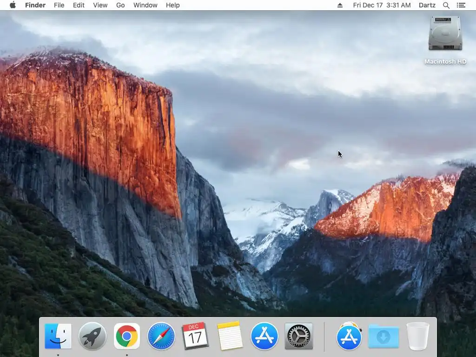Open the Downloads folder in Dock
The width and height of the screenshot is (476, 357).
click(x=383, y=336)
